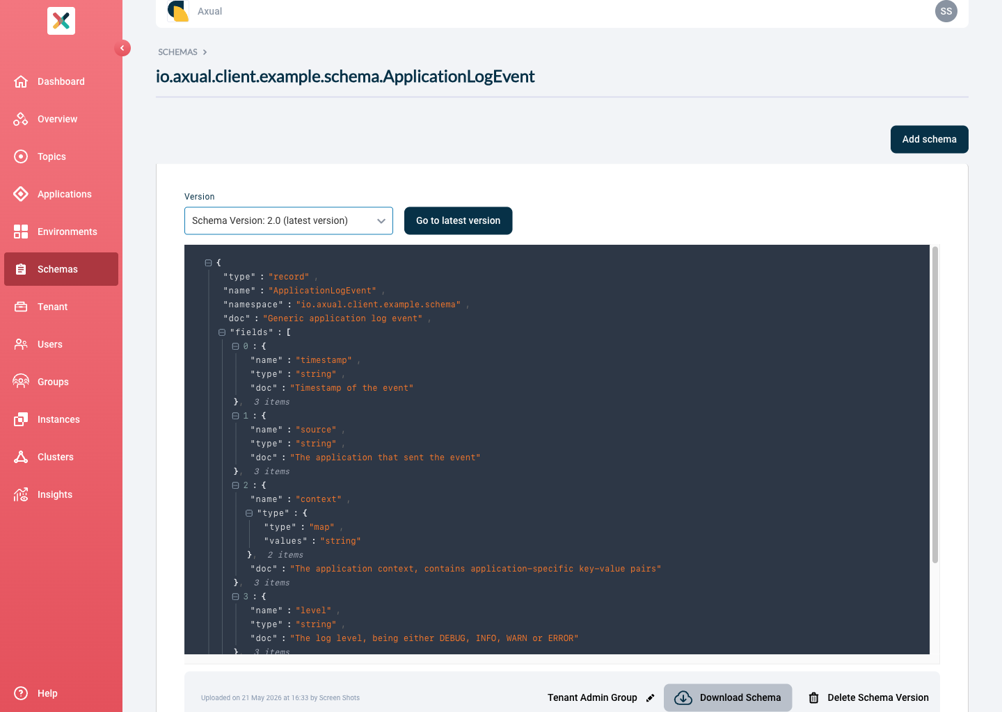This screenshot has width=1002, height=712.
Task: Click the Axual X logo in sidebar
Action: pos(61,21)
